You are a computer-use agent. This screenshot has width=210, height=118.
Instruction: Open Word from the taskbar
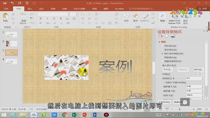point(96,115)
